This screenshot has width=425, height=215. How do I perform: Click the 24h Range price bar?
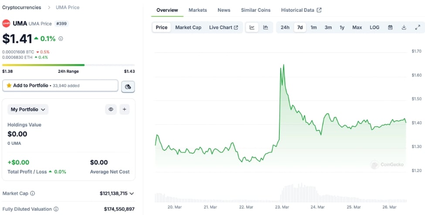(x=68, y=65)
